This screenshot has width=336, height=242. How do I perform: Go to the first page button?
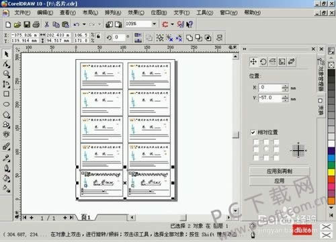[24, 218]
